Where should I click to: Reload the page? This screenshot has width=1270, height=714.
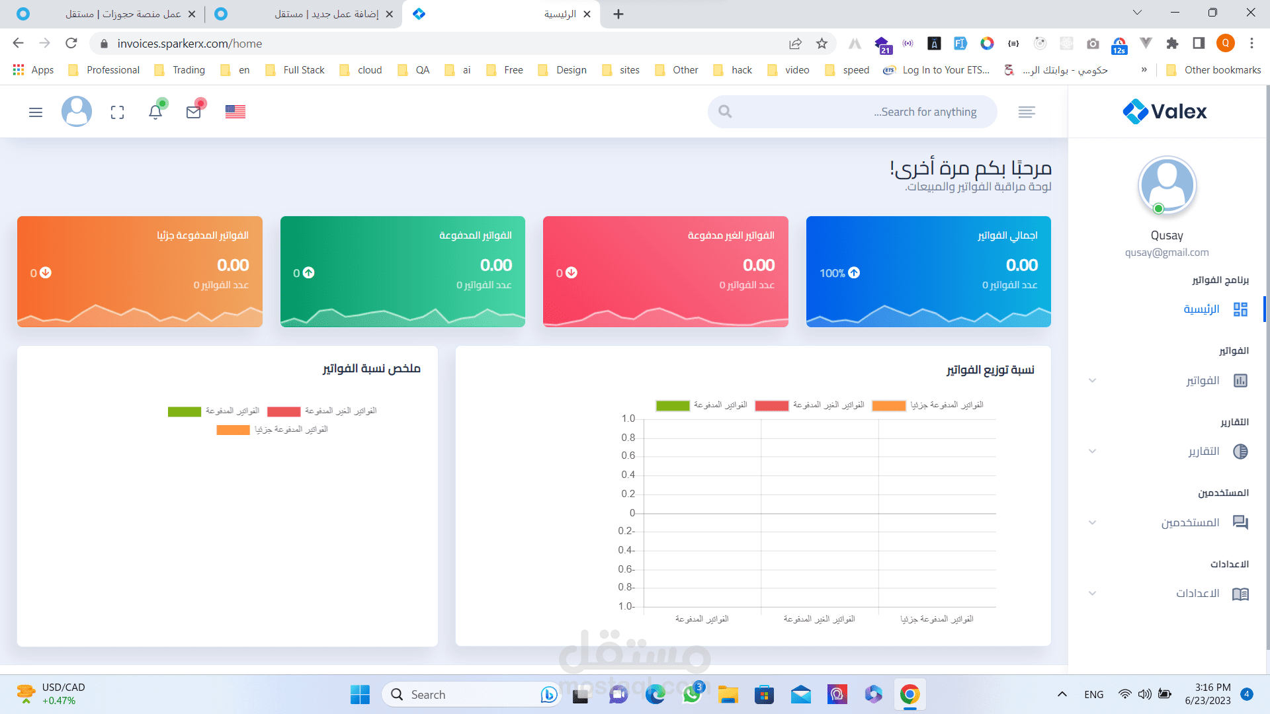click(x=71, y=44)
